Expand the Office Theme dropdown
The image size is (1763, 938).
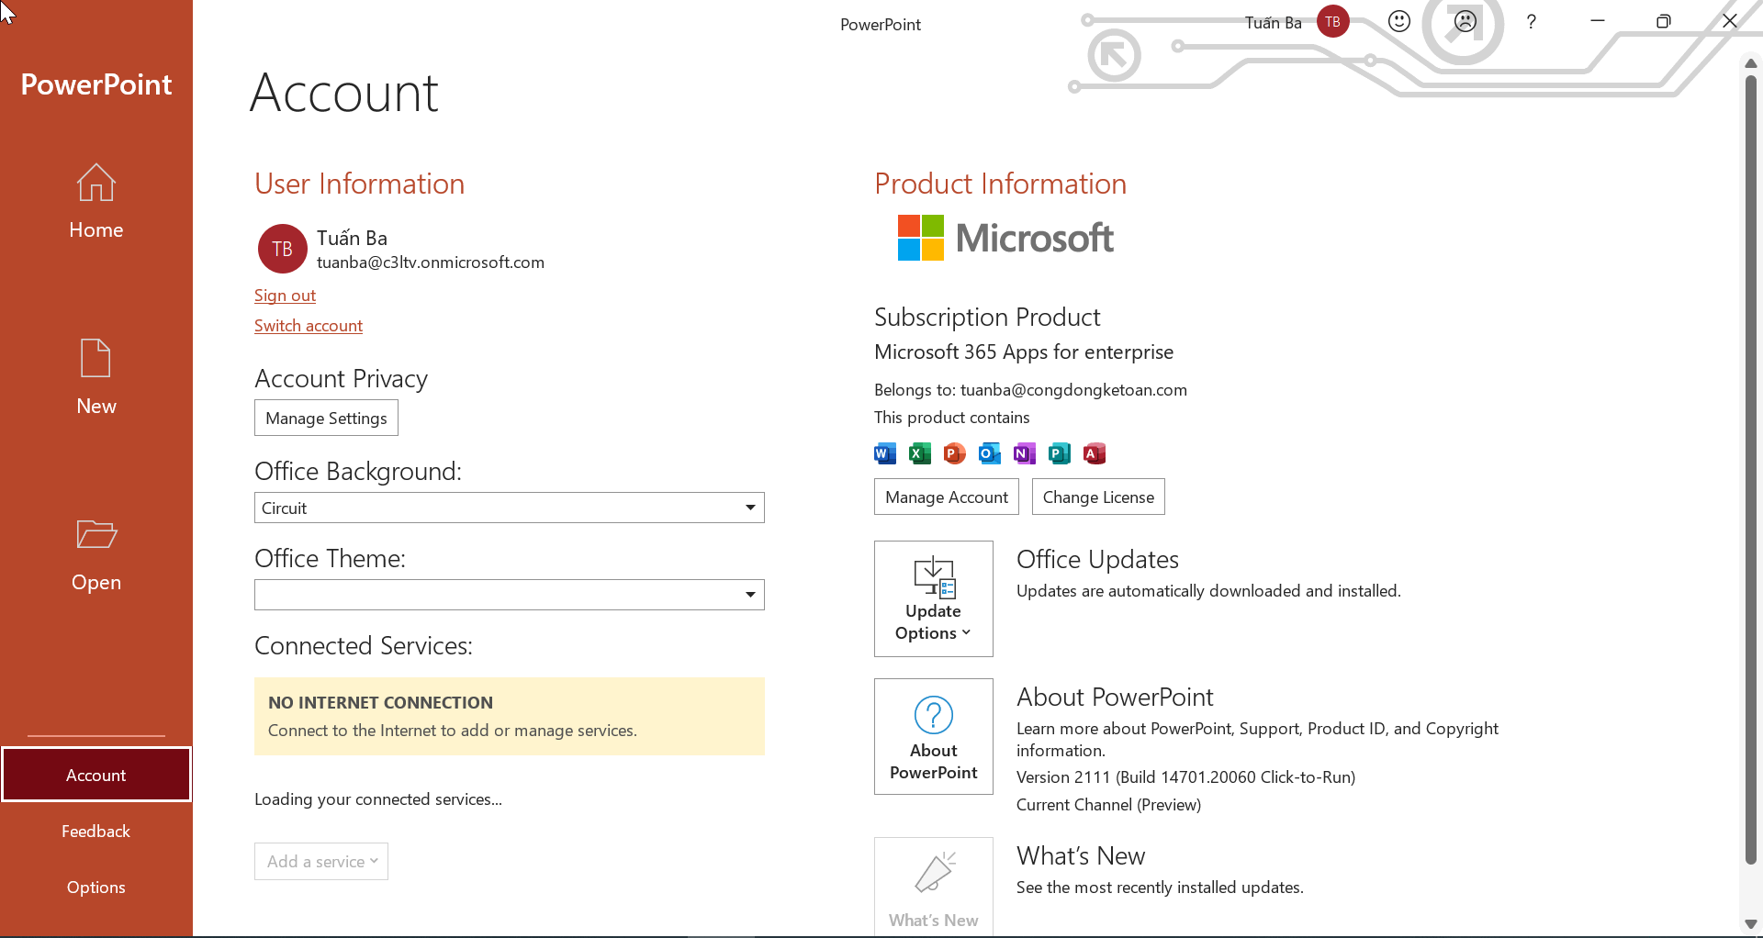point(509,595)
